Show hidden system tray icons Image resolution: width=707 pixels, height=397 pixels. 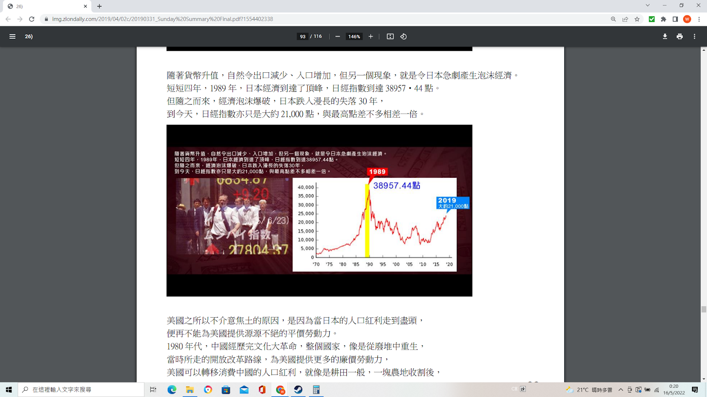[x=621, y=390]
